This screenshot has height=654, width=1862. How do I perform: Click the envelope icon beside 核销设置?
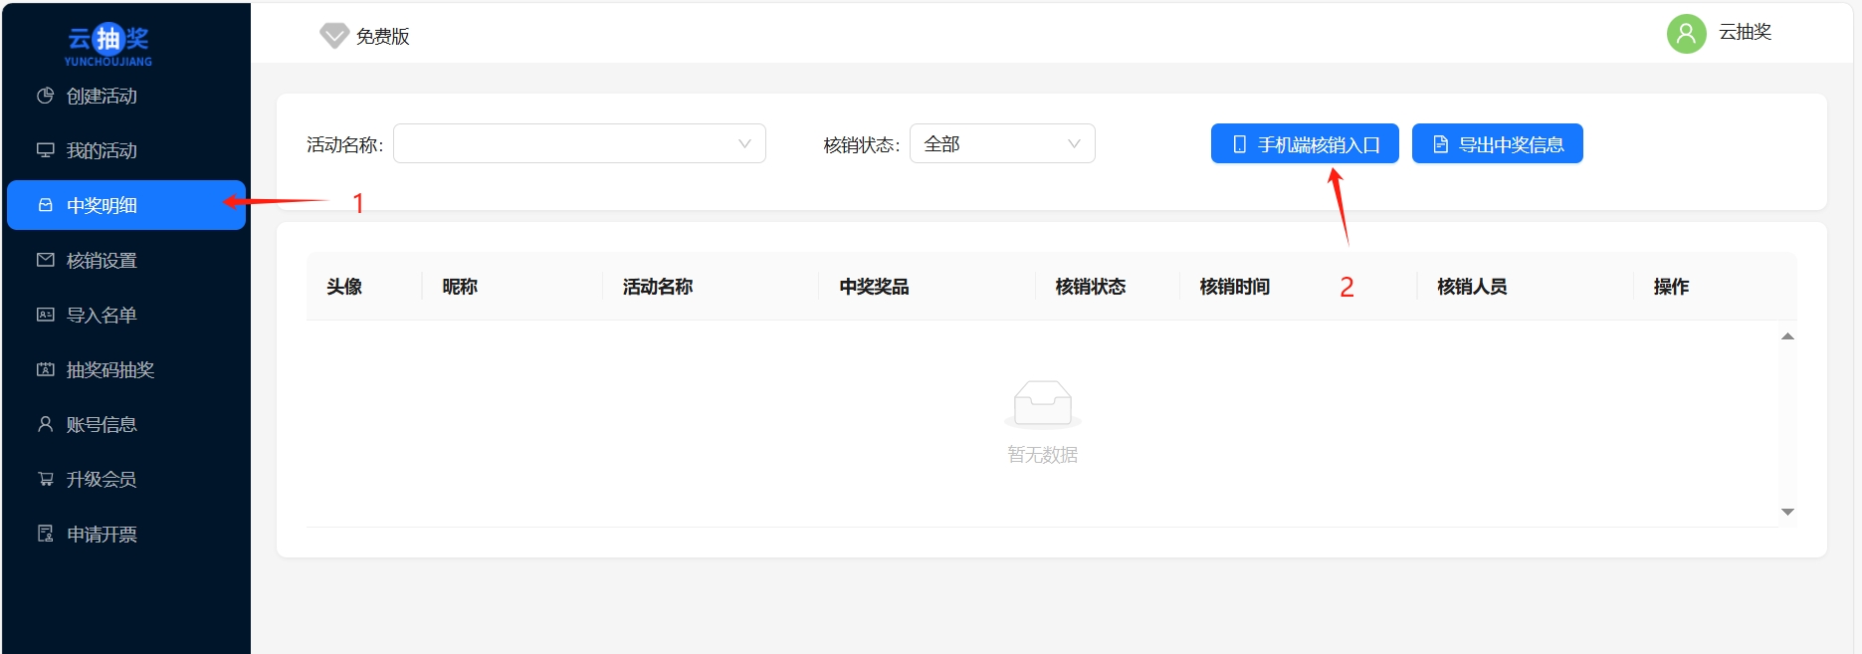45,260
